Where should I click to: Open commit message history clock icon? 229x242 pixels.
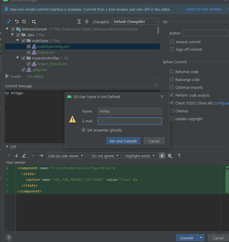pyautogui.click(x=156, y=85)
